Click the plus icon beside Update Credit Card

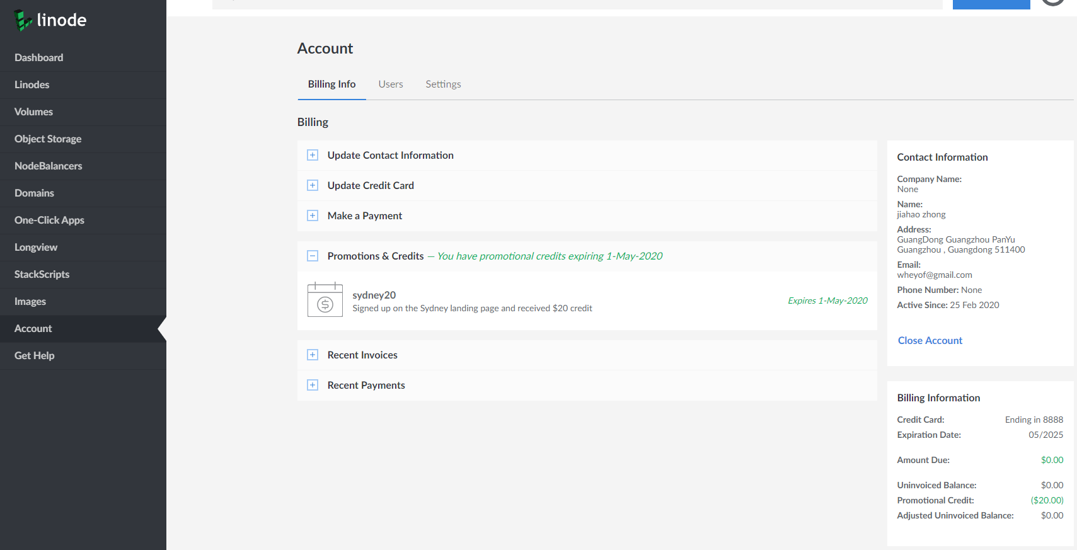pos(313,185)
